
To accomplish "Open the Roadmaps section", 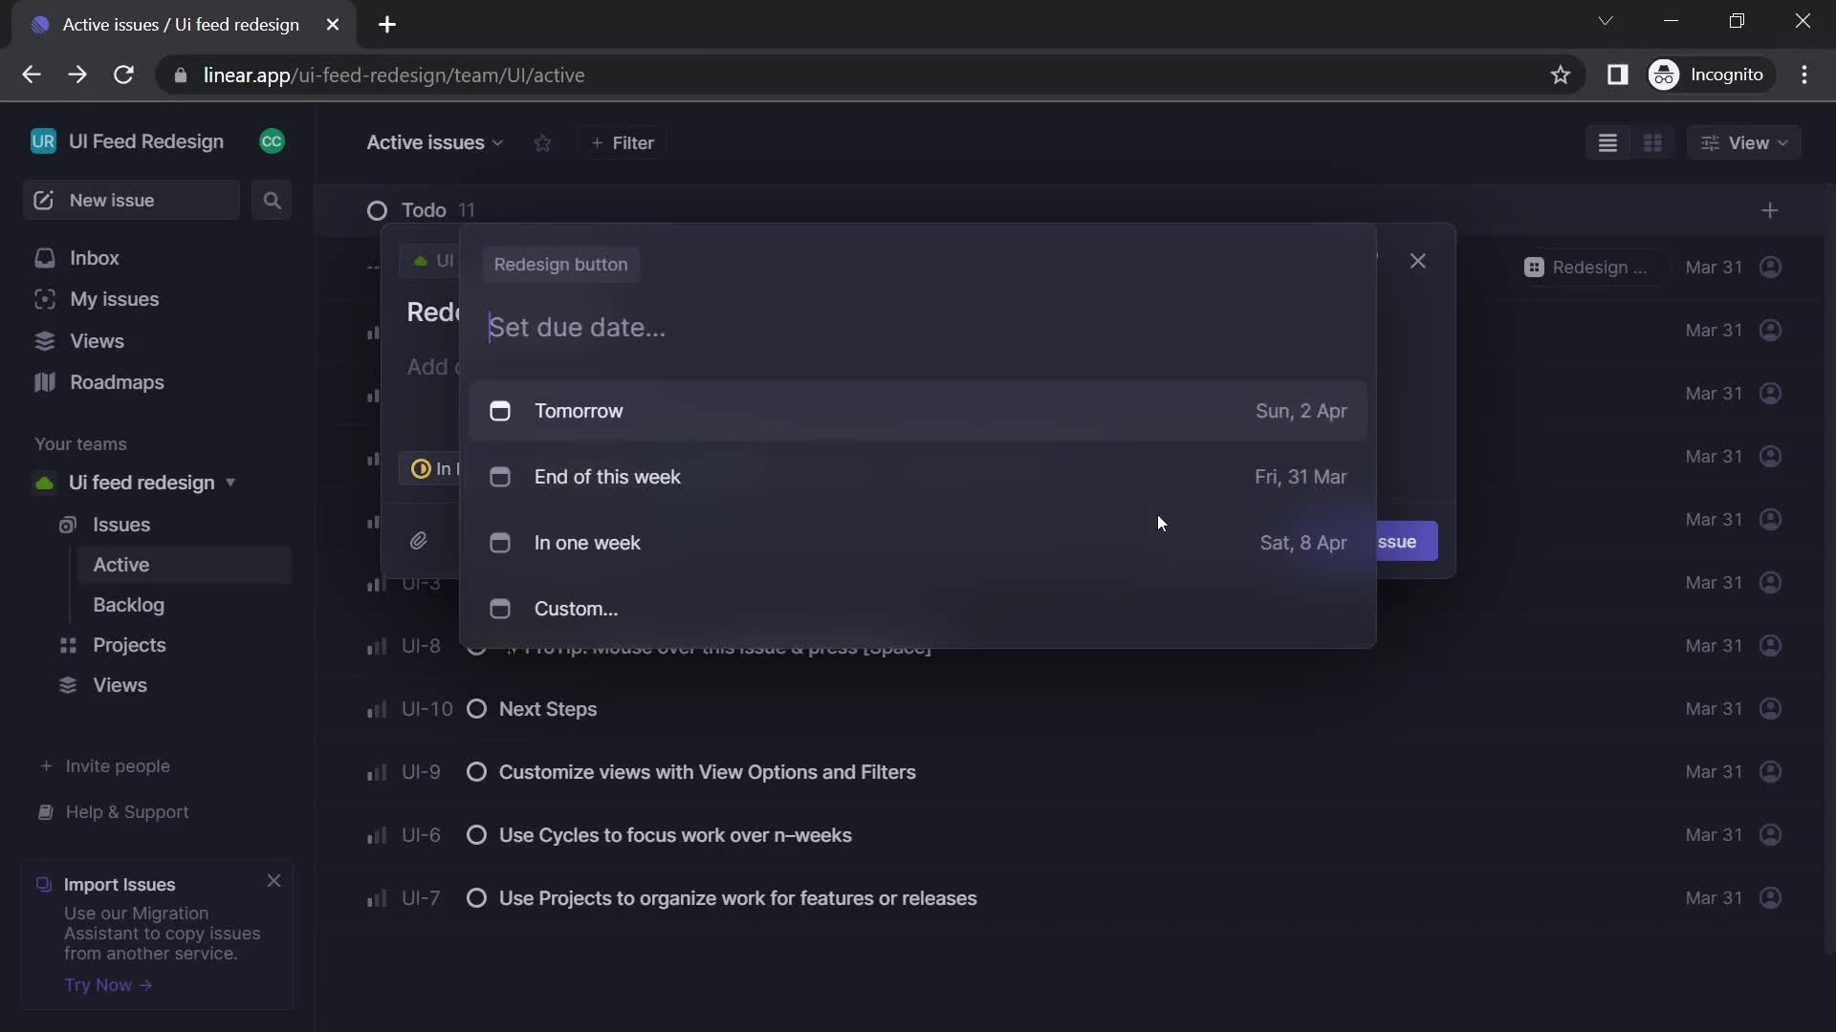I will pyautogui.click(x=116, y=380).
